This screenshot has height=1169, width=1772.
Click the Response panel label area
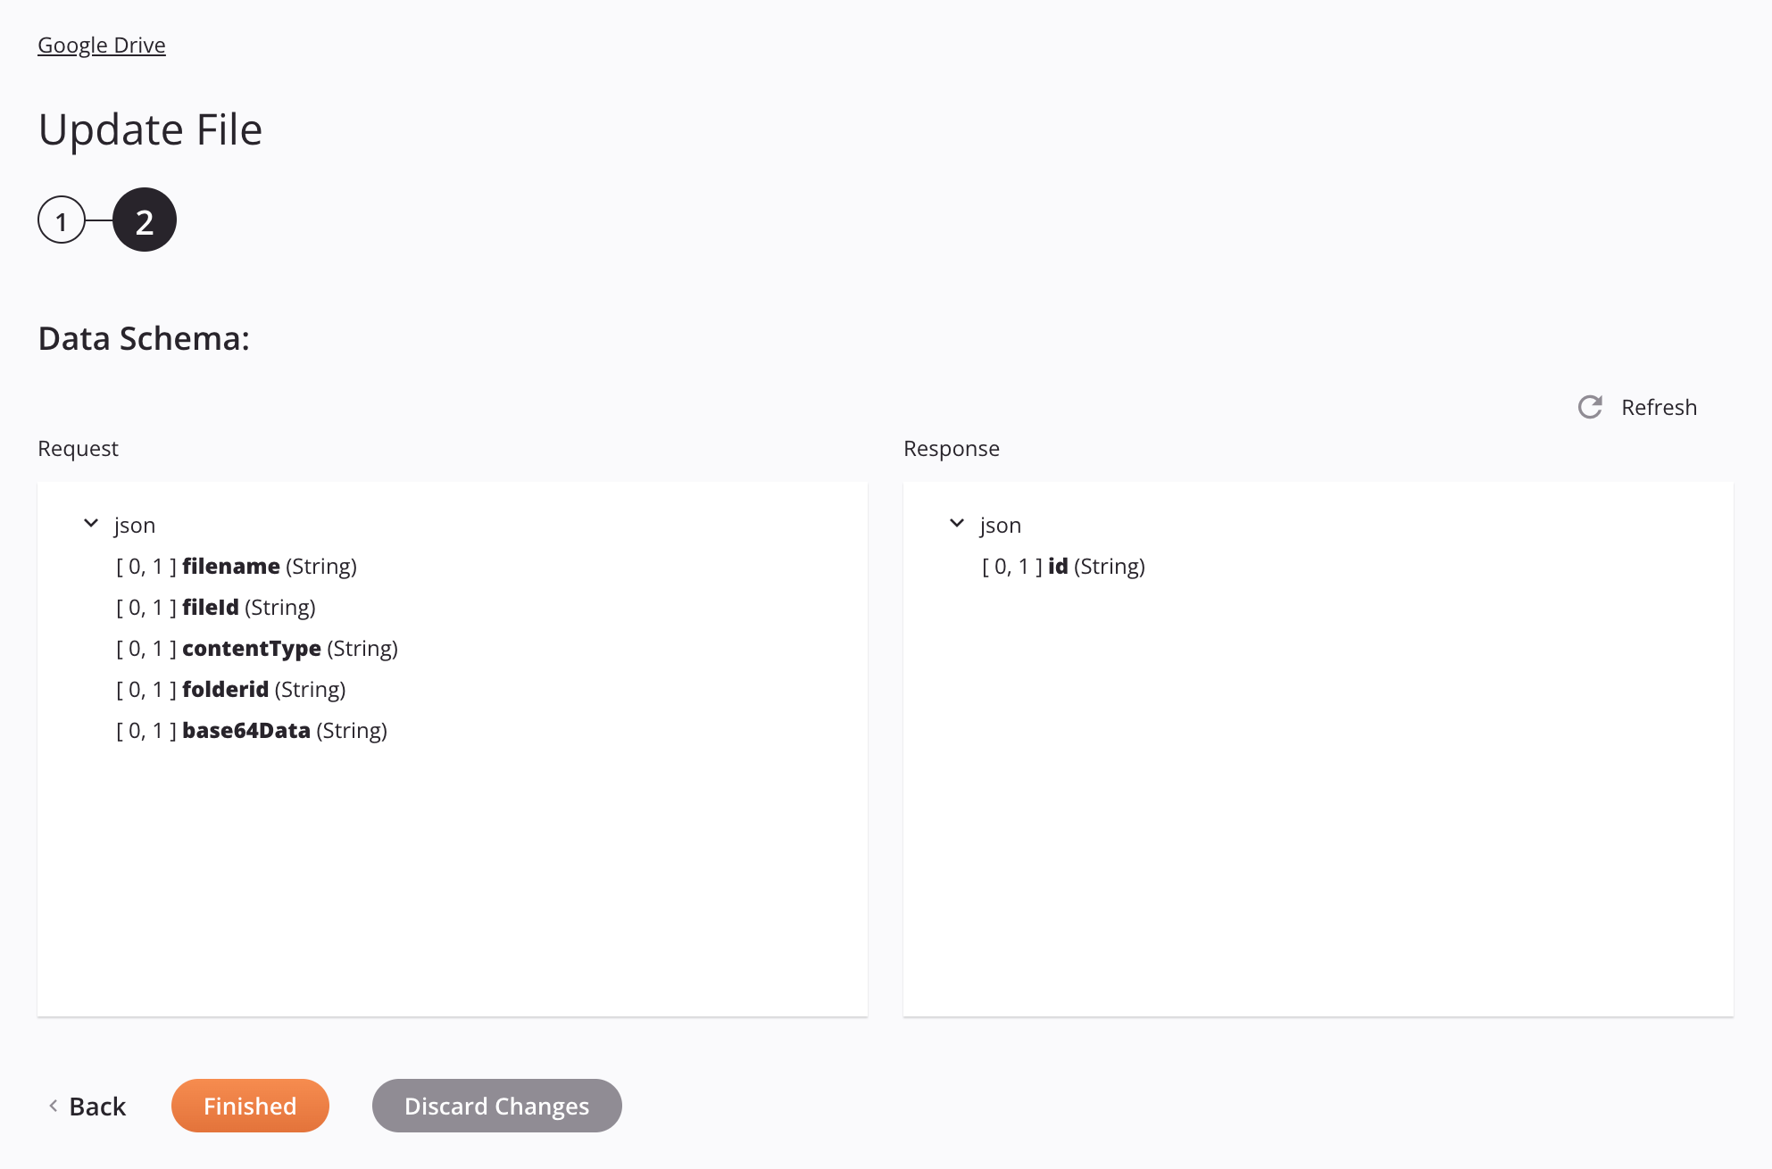pyautogui.click(x=953, y=447)
